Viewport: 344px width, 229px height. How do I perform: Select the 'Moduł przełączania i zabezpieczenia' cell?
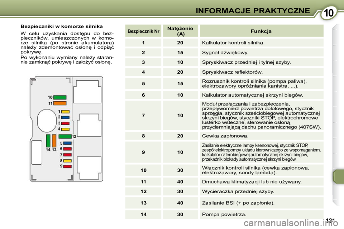[x=262, y=115]
